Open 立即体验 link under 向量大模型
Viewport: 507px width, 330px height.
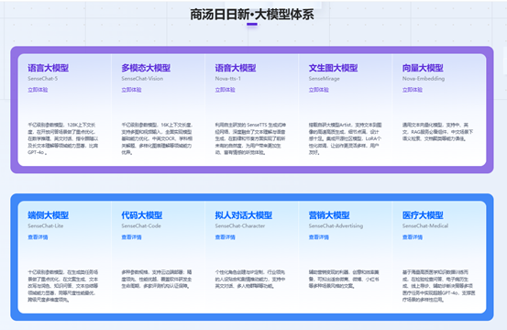413,90
